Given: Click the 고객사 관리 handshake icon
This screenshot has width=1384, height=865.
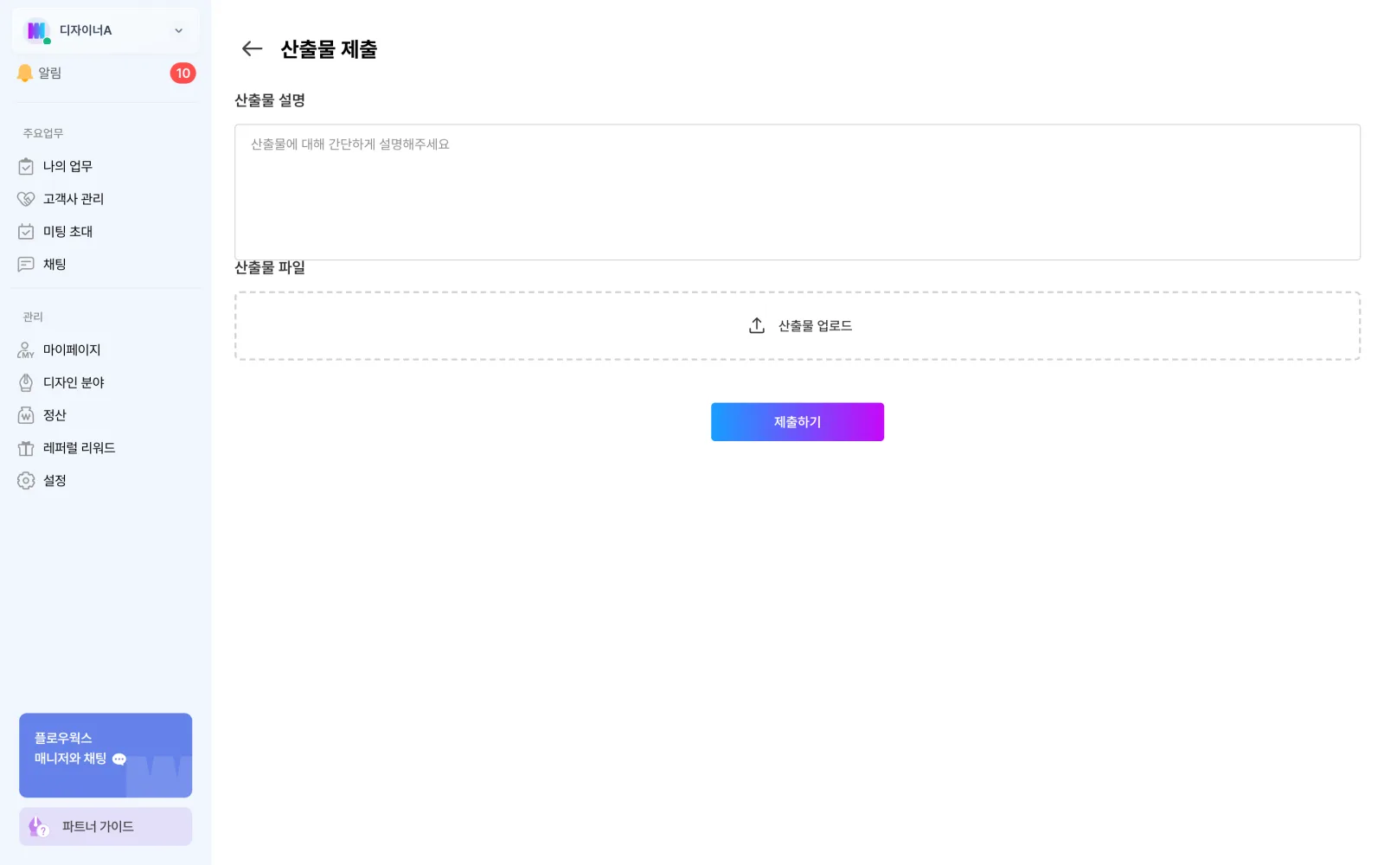Looking at the screenshot, I should point(26,199).
